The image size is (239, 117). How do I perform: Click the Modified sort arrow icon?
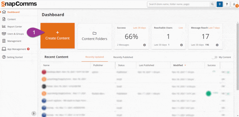[x=185, y=65]
